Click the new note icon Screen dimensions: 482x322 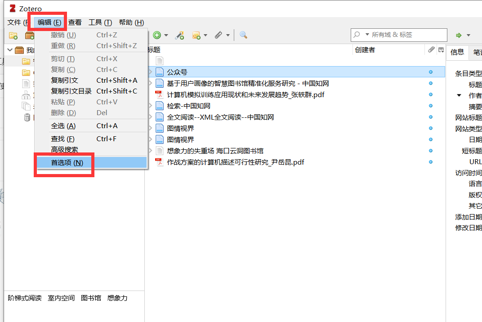(x=196, y=36)
